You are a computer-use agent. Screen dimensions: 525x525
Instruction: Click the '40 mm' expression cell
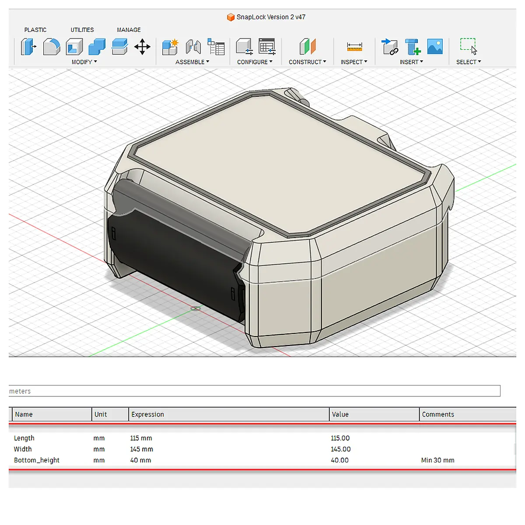140,460
